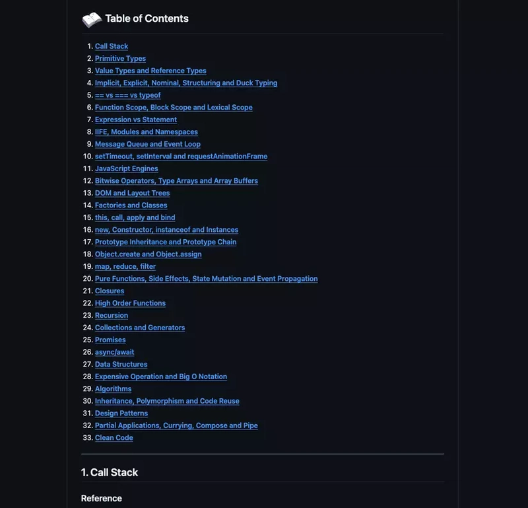Navigate to JavaScript Engines section
Image resolution: width=528 pixels, height=508 pixels.
pos(126,168)
